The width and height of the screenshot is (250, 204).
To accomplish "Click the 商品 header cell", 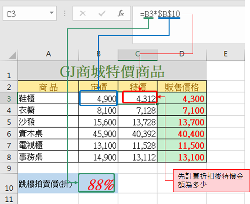I will [49, 86].
